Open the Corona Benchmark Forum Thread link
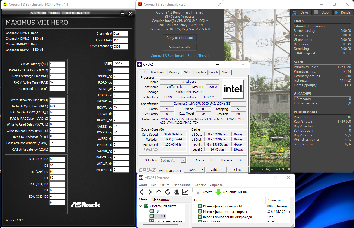 180,56
